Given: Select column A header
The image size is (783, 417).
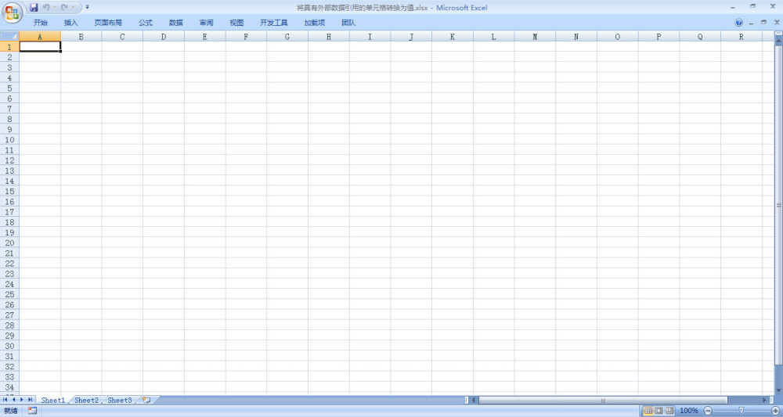Looking at the screenshot, I should [40, 37].
